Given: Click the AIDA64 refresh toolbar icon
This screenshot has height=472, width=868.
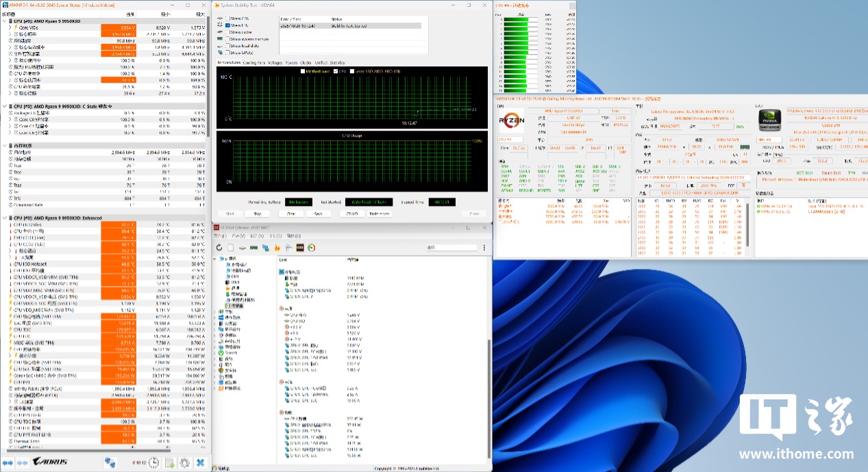Looking at the screenshot, I should click(x=219, y=248).
